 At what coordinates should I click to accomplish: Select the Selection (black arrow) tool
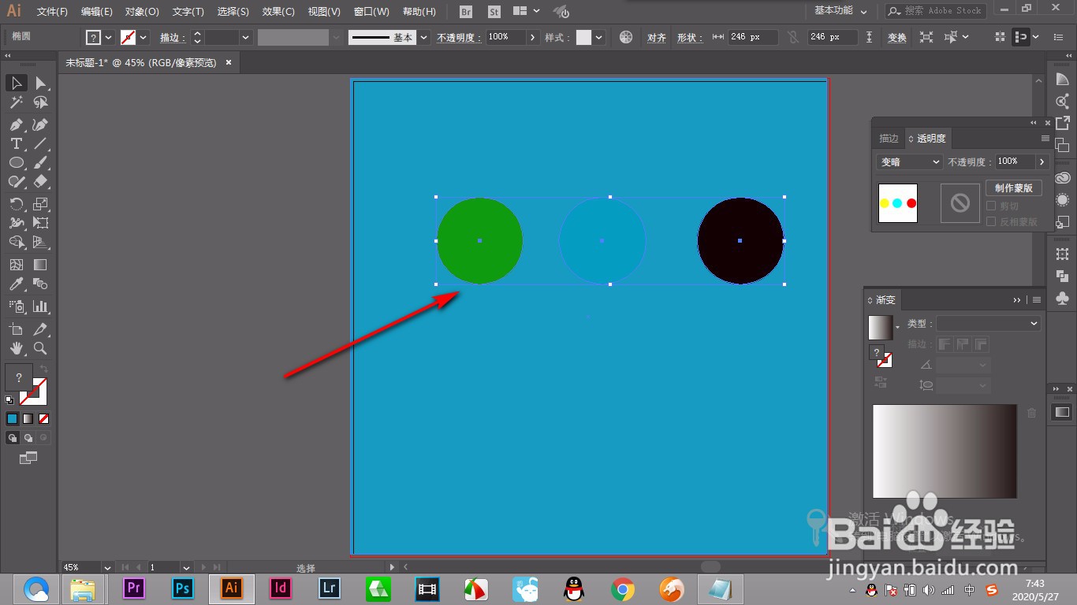17,83
